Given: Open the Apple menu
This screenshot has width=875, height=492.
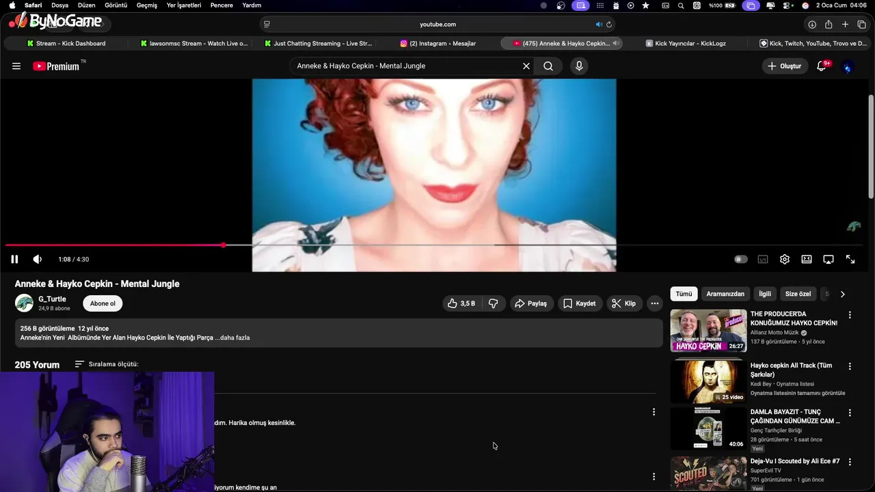Looking at the screenshot, I should (12, 5).
